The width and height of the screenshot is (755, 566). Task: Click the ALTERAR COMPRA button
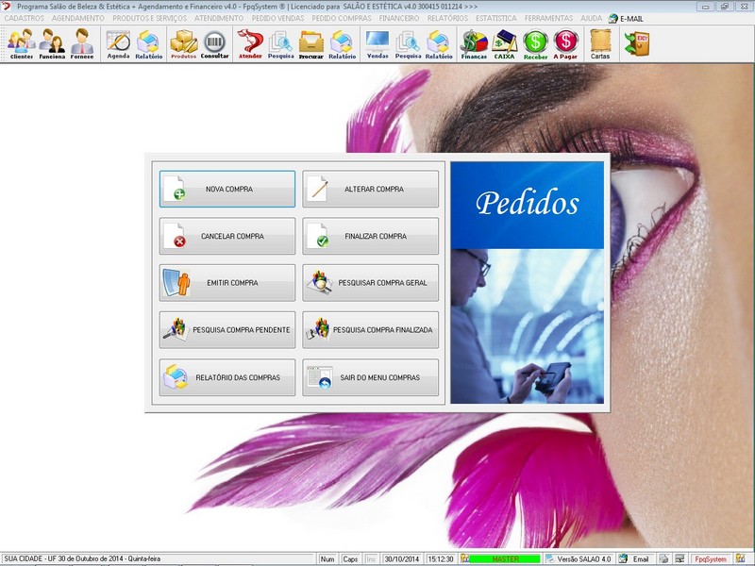(x=371, y=190)
